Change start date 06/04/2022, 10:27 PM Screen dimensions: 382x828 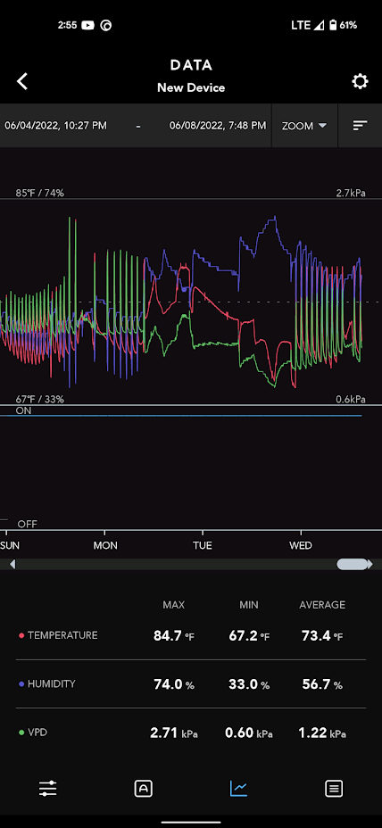55,126
